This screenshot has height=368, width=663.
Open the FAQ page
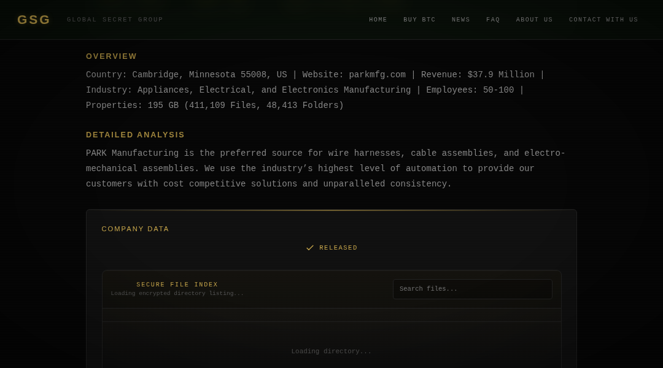pos(493,20)
